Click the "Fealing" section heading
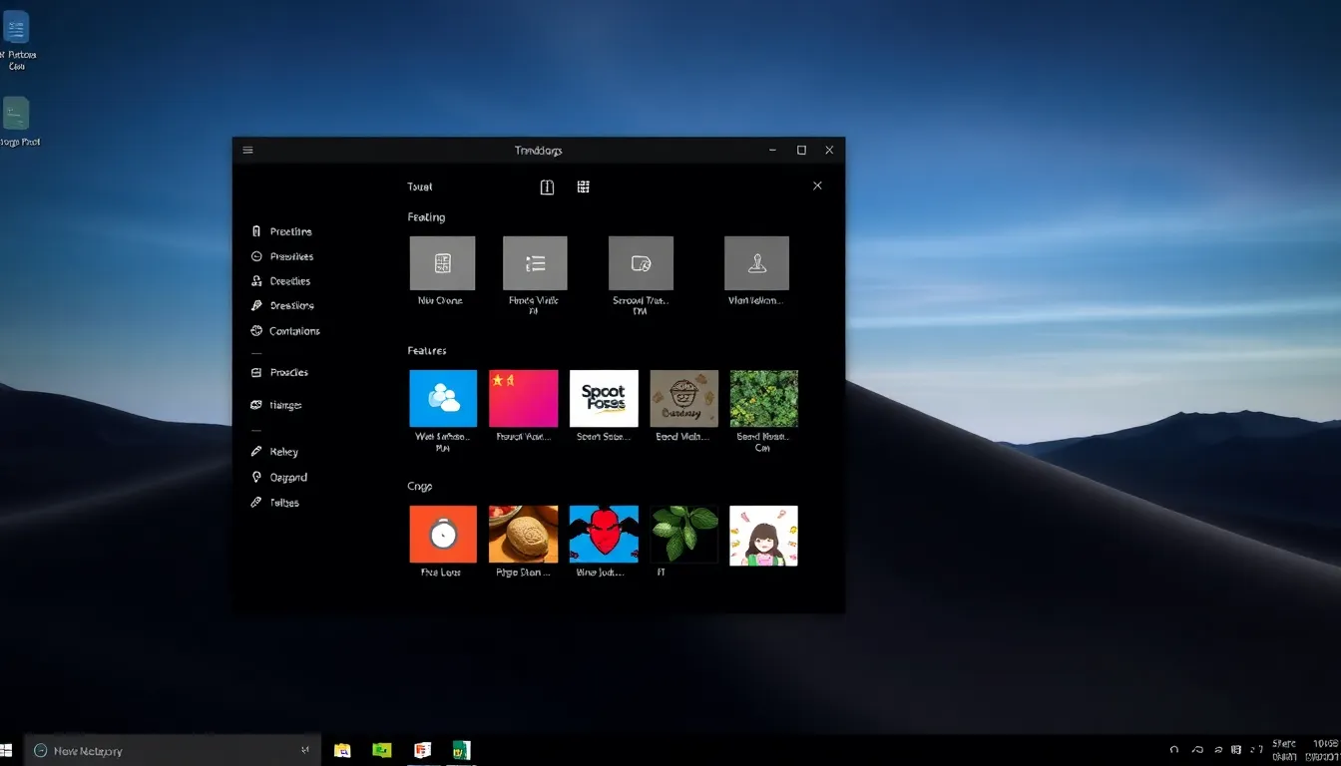The image size is (1341, 766). coord(426,216)
